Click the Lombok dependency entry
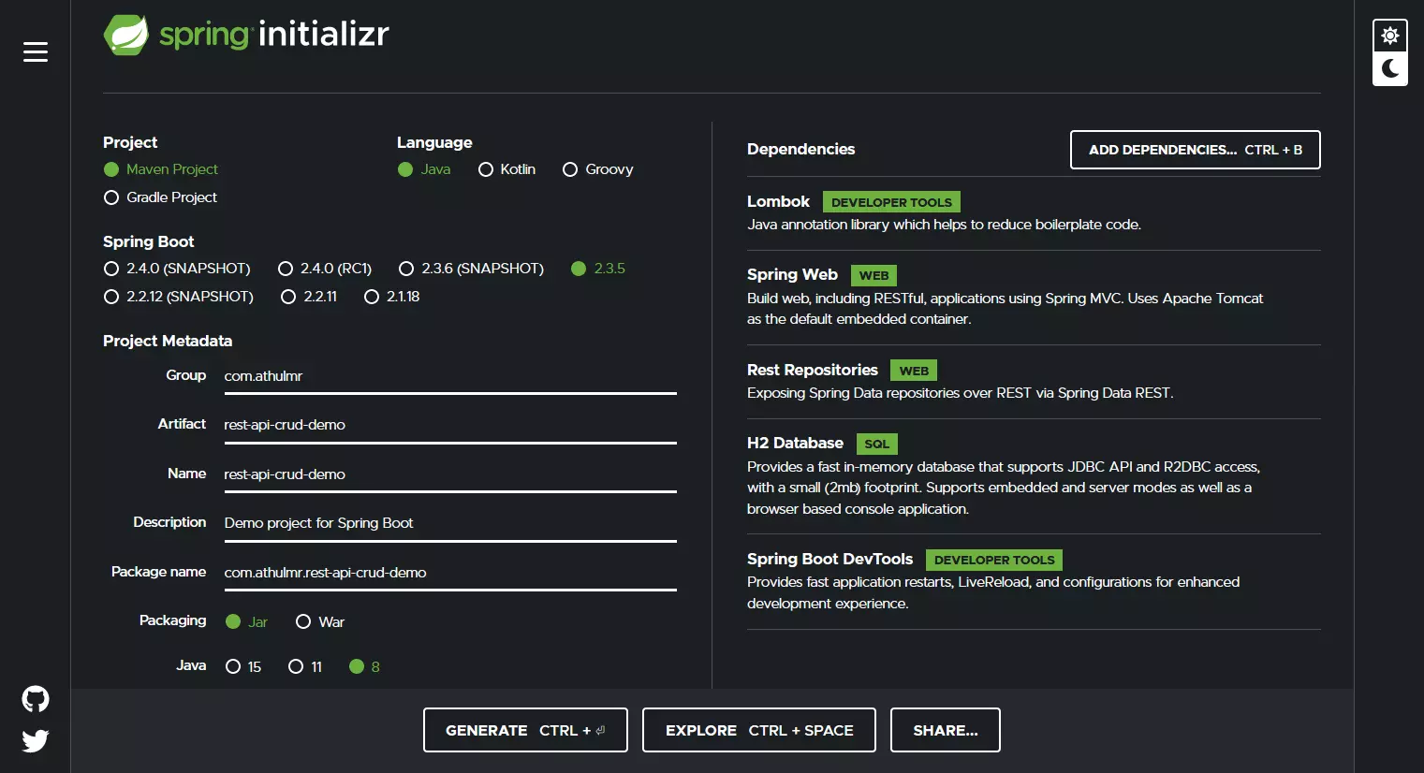Image resolution: width=1424 pixels, height=773 pixels. click(x=1034, y=213)
